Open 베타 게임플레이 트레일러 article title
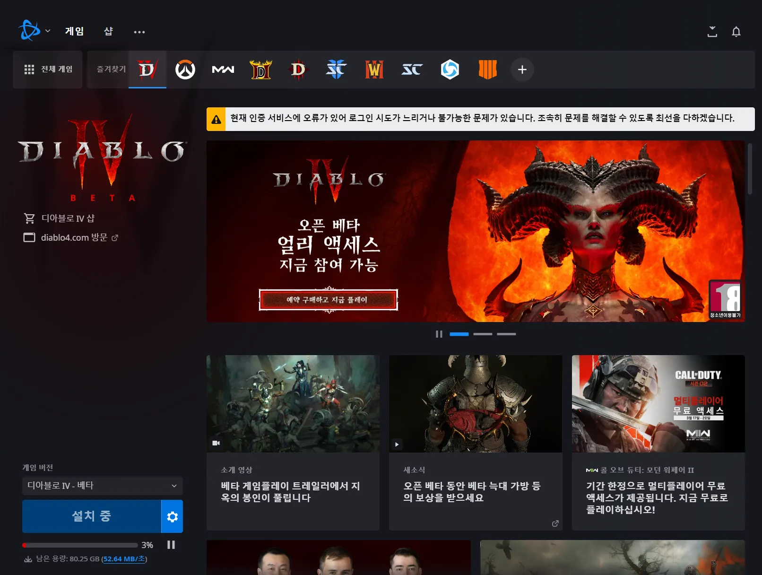The image size is (762, 575). tap(291, 492)
